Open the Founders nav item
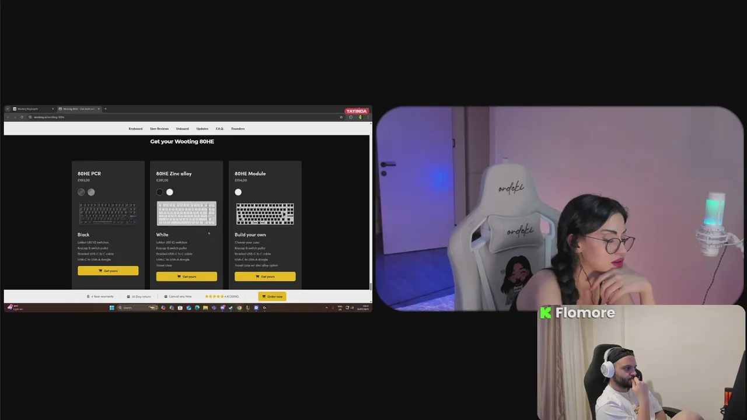 coord(238,129)
